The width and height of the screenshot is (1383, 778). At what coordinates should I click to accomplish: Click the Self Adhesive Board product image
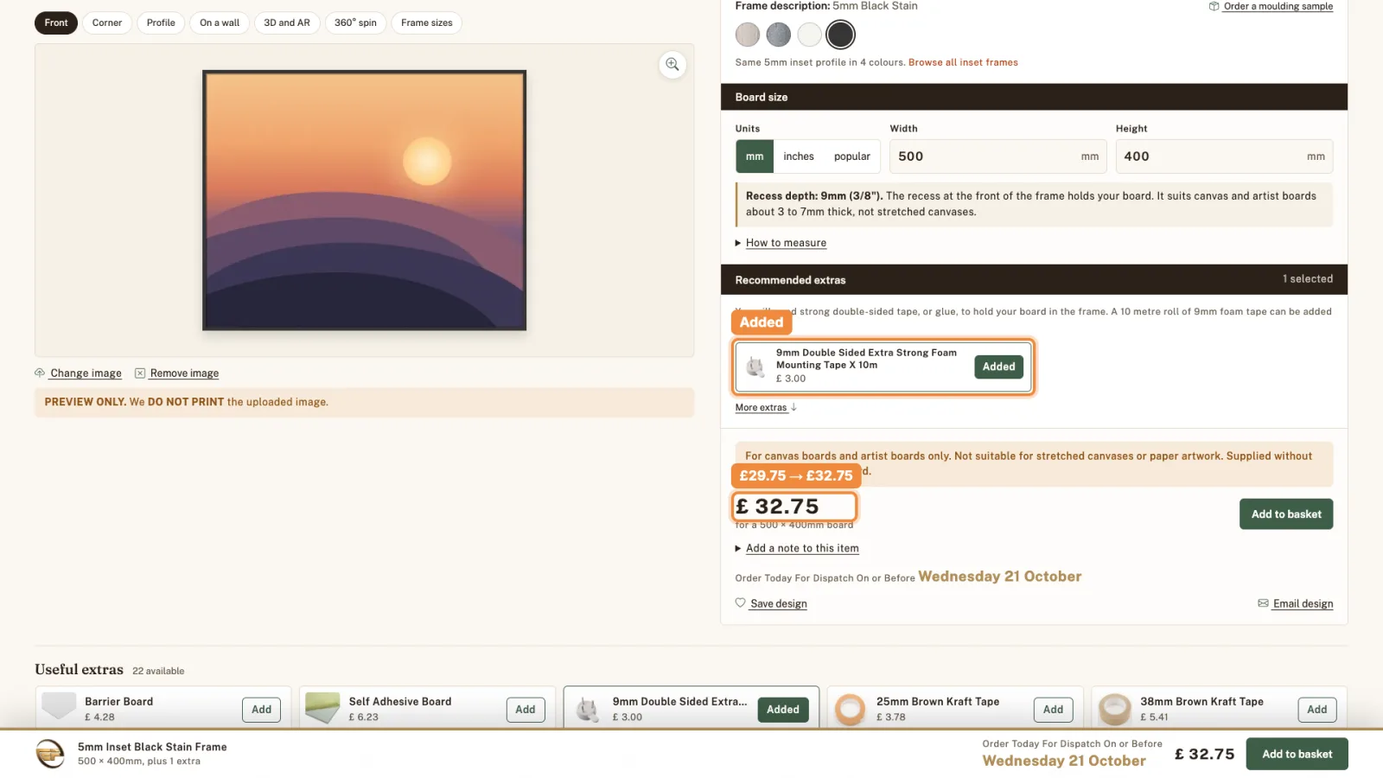tap(322, 708)
